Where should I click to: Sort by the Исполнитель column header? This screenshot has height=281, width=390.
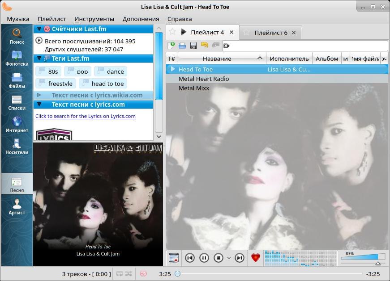click(289, 59)
